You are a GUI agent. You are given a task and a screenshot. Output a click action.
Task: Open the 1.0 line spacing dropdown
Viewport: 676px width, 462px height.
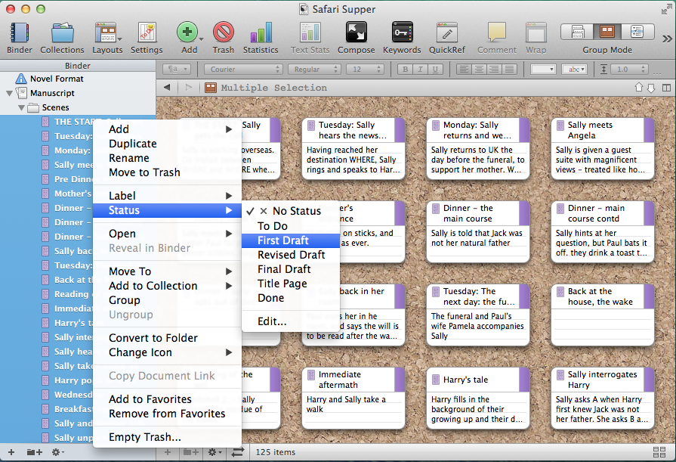click(628, 69)
